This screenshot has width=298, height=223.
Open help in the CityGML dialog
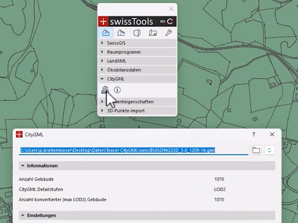pyautogui.click(x=254, y=135)
